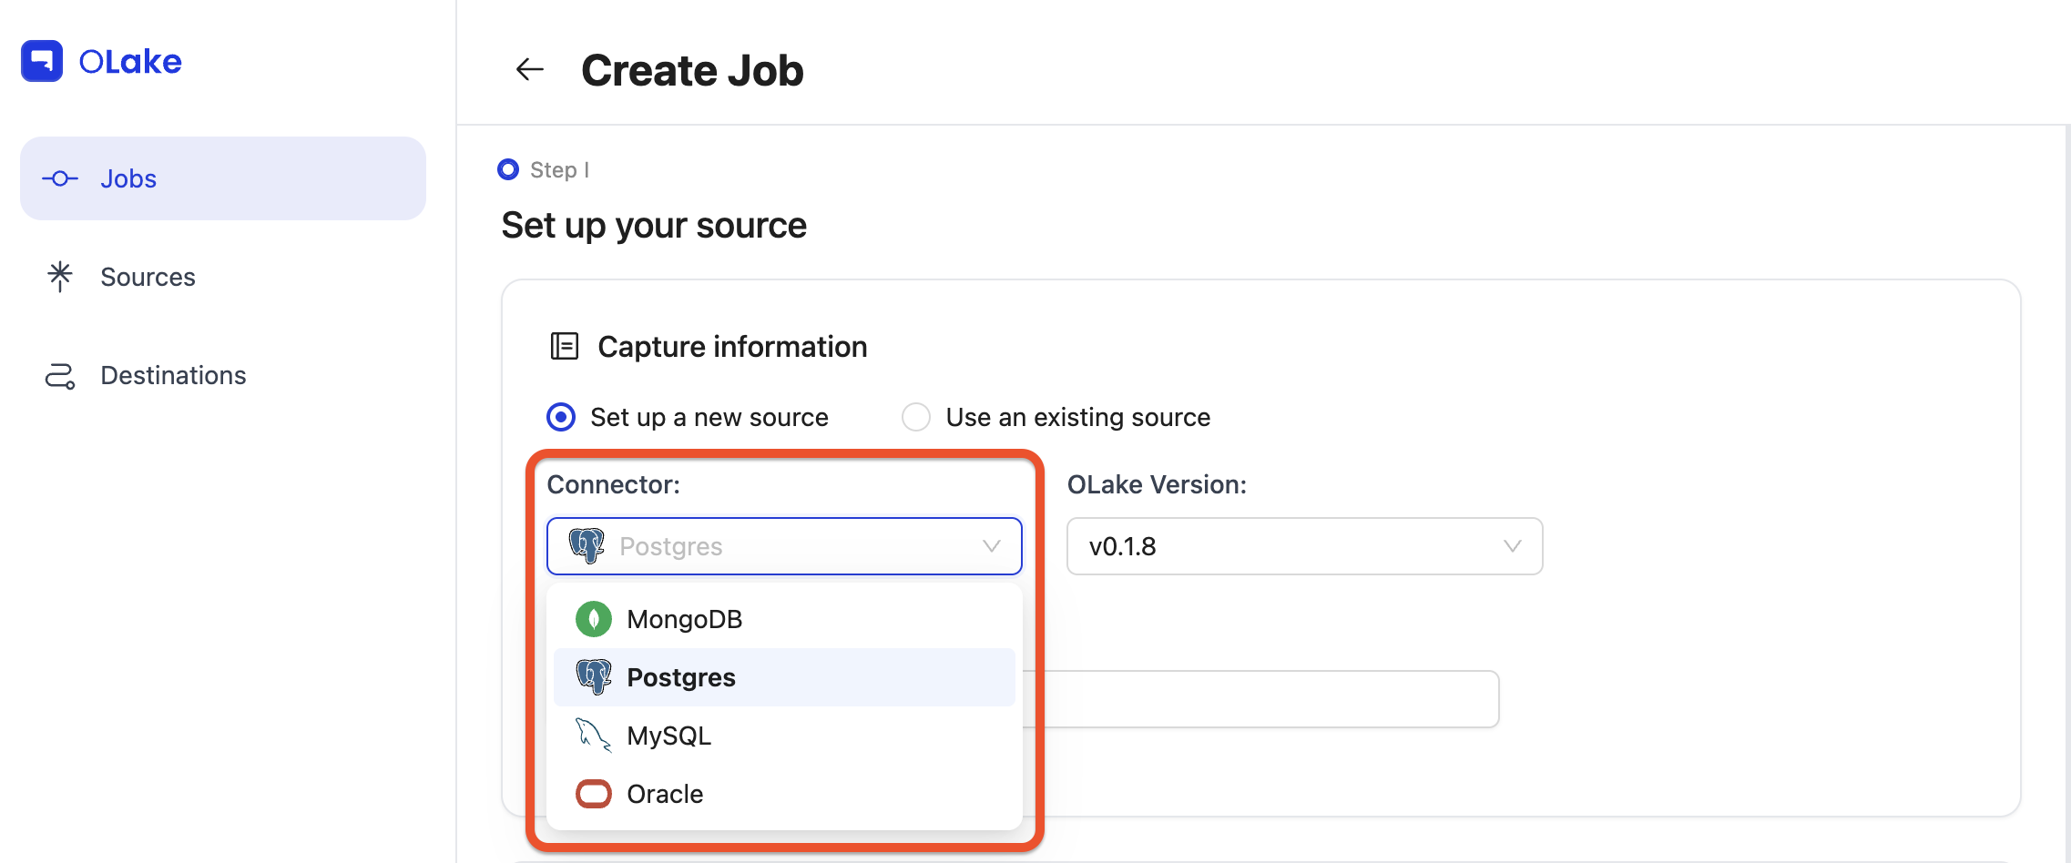Click the Sources asterisk icon
Screen dimensions: 2071x863
click(x=60, y=277)
